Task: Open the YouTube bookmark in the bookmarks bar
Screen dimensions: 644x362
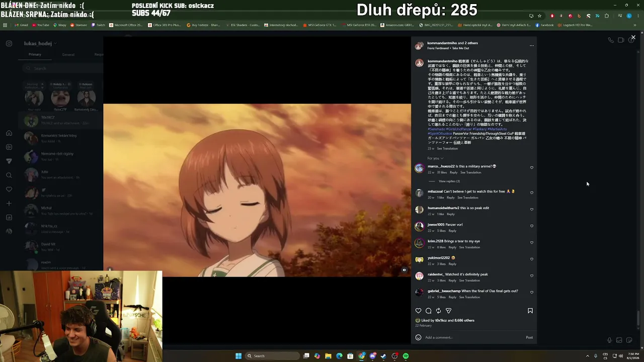Action: point(41,25)
